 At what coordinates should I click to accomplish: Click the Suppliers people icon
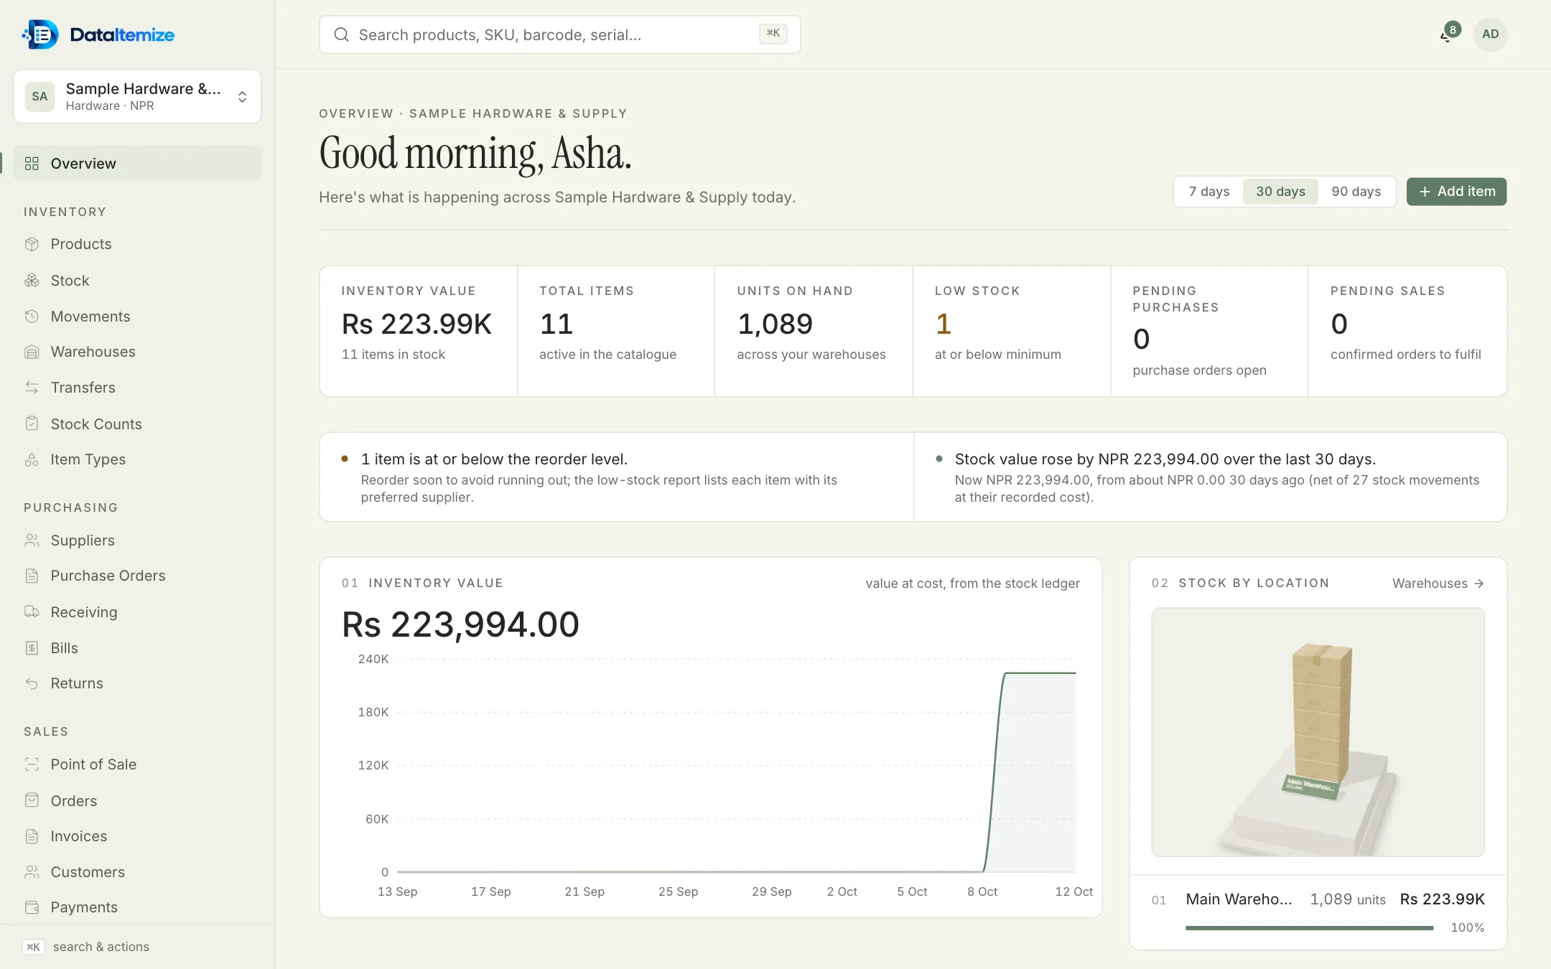(32, 540)
